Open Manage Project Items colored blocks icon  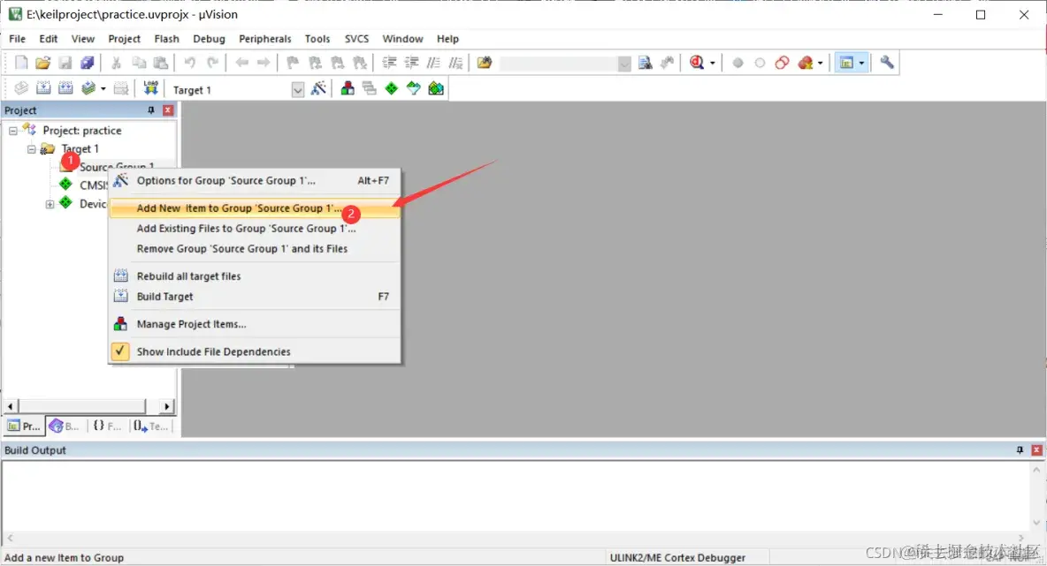(x=348, y=88)
